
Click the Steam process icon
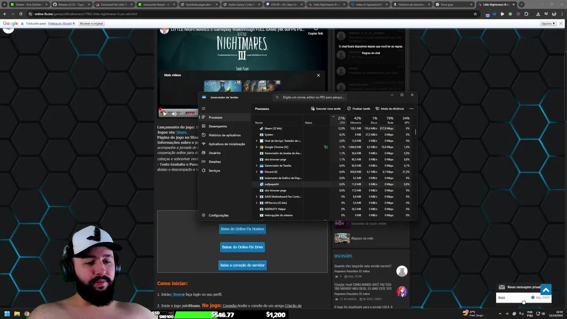coord(261,128)
